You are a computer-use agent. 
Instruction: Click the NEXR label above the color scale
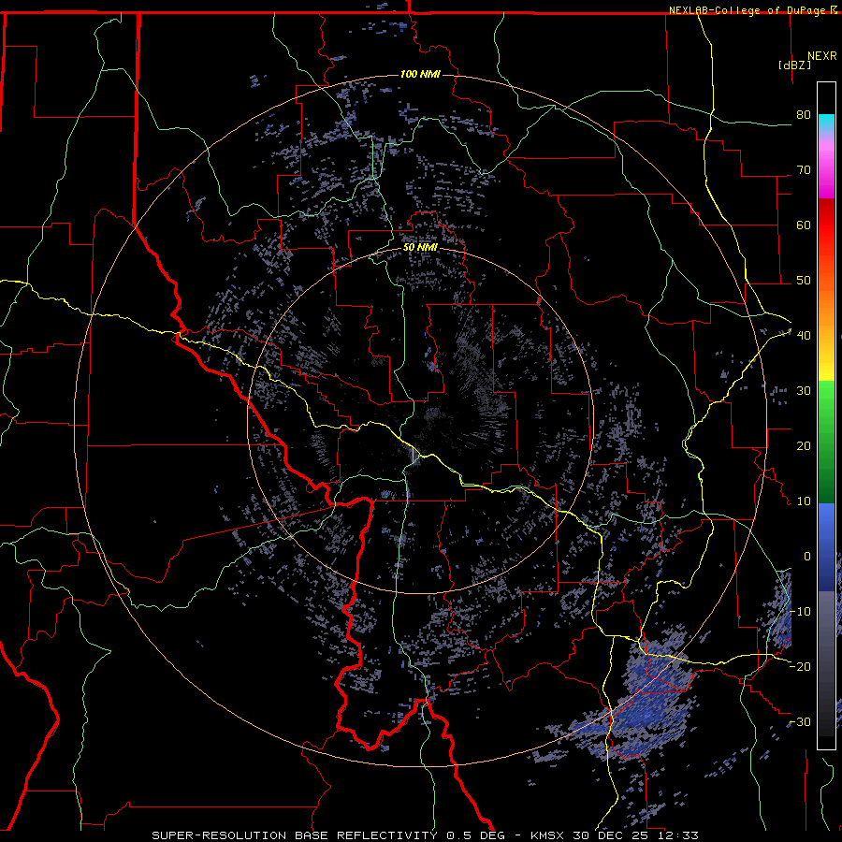point(822,56)
